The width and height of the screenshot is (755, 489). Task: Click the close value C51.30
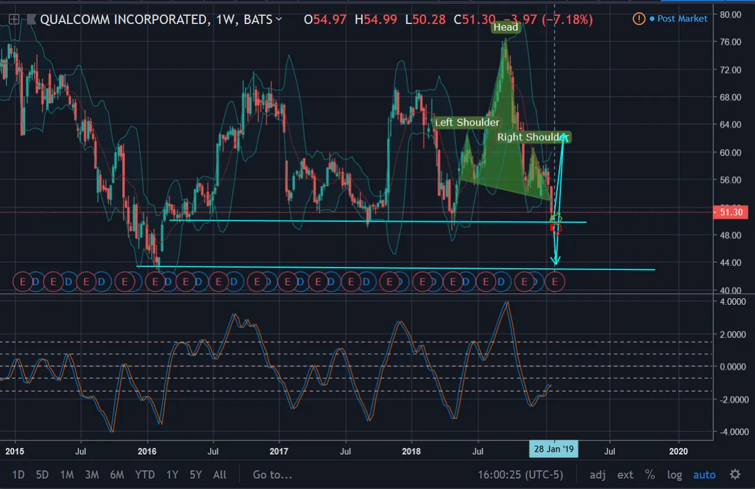(474, 19)
